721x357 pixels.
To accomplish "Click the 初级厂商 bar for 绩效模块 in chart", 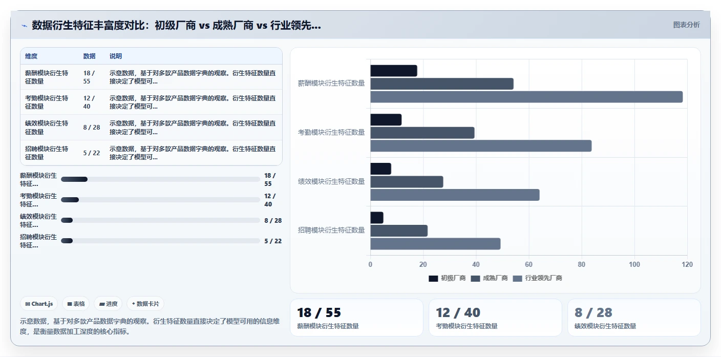I will point(381,169).
